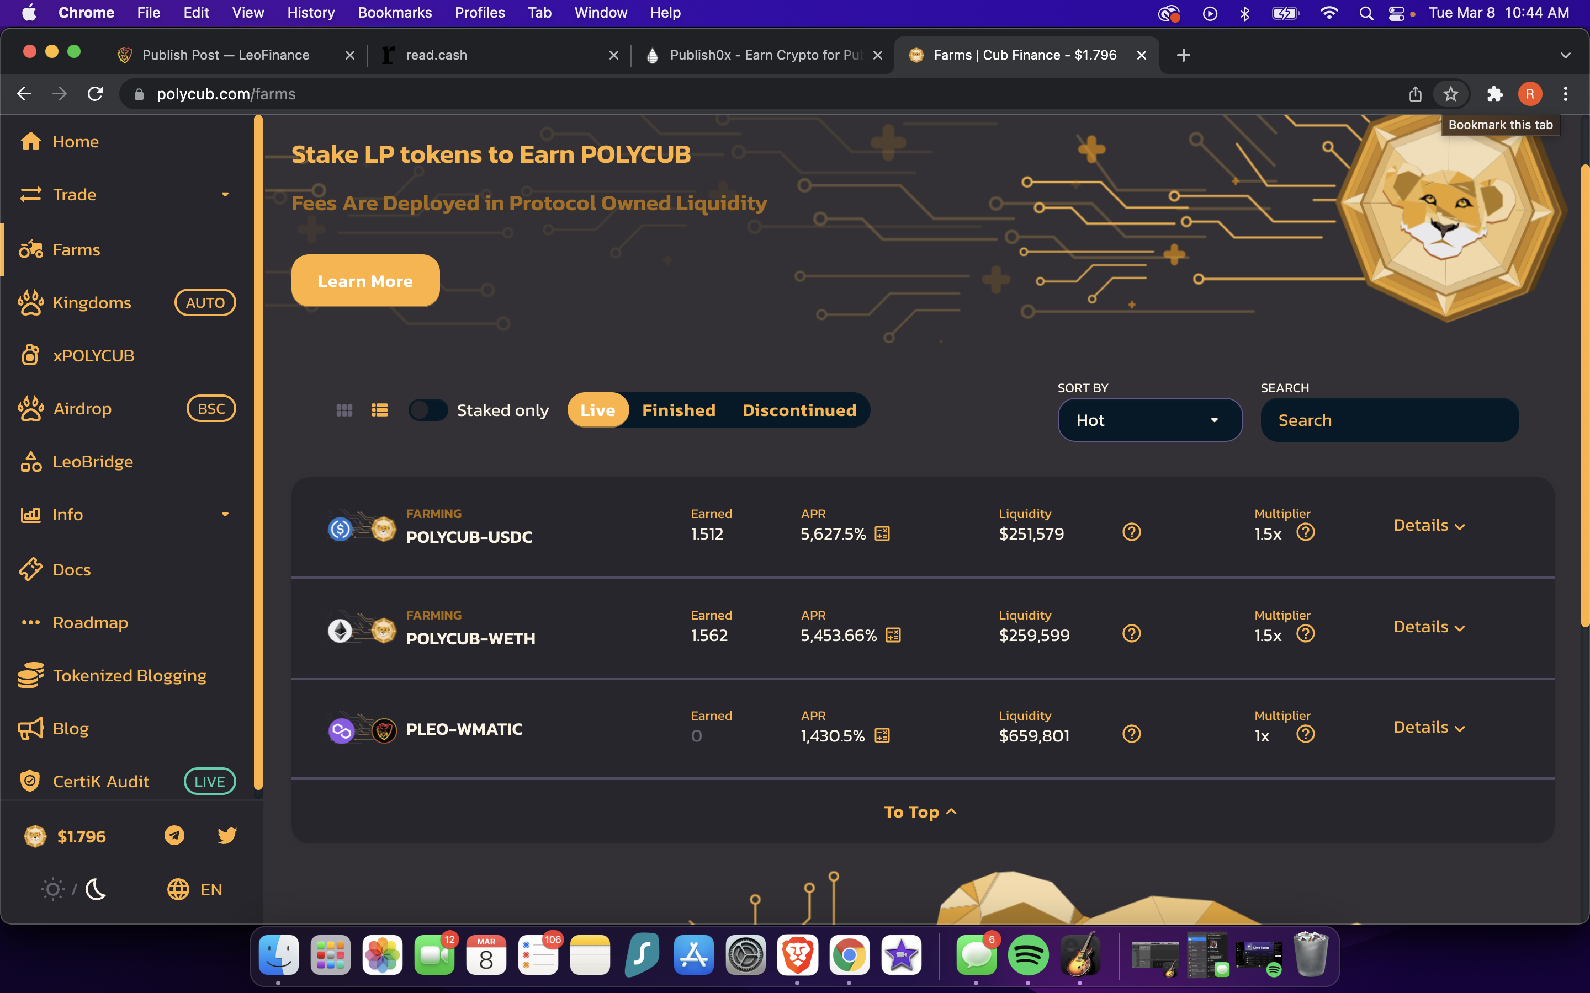
Task: Go back to the previous page
Action: click(24, 94)
